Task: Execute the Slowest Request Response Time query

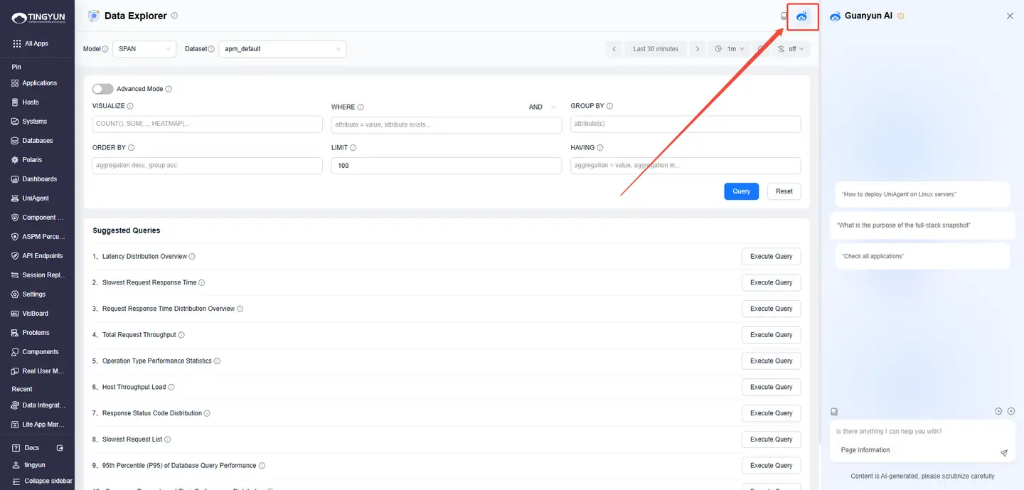Action: point(771,282)
